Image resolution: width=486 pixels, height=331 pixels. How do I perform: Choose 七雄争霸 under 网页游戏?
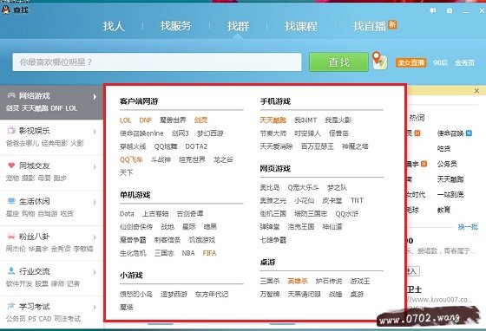tap(273, 240)
